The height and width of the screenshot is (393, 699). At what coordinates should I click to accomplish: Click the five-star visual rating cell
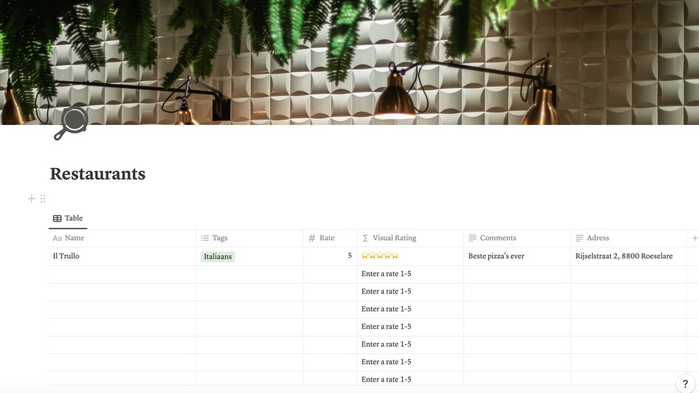pyautogui.click(x=410, y=256)
